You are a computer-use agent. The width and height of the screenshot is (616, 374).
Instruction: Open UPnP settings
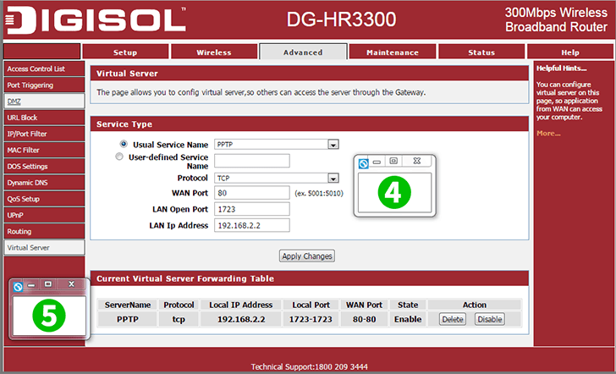pyautogui.click(x=44, y=215)
